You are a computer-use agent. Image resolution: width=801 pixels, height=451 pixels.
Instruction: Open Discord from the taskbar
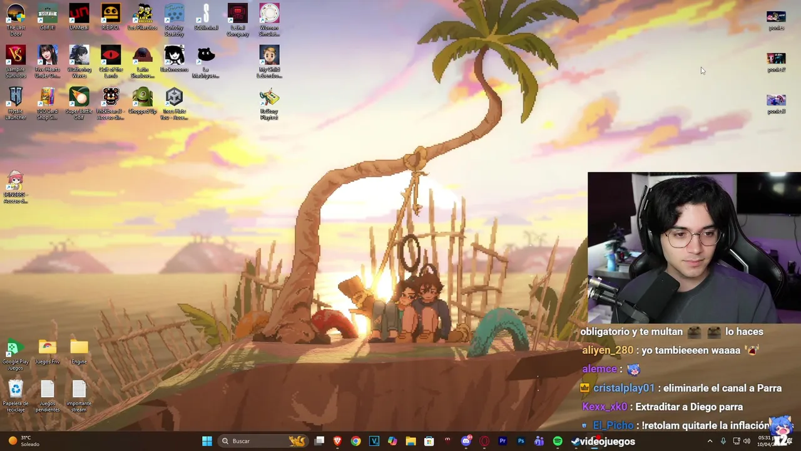pyautogui.click(x=466, y=441)
